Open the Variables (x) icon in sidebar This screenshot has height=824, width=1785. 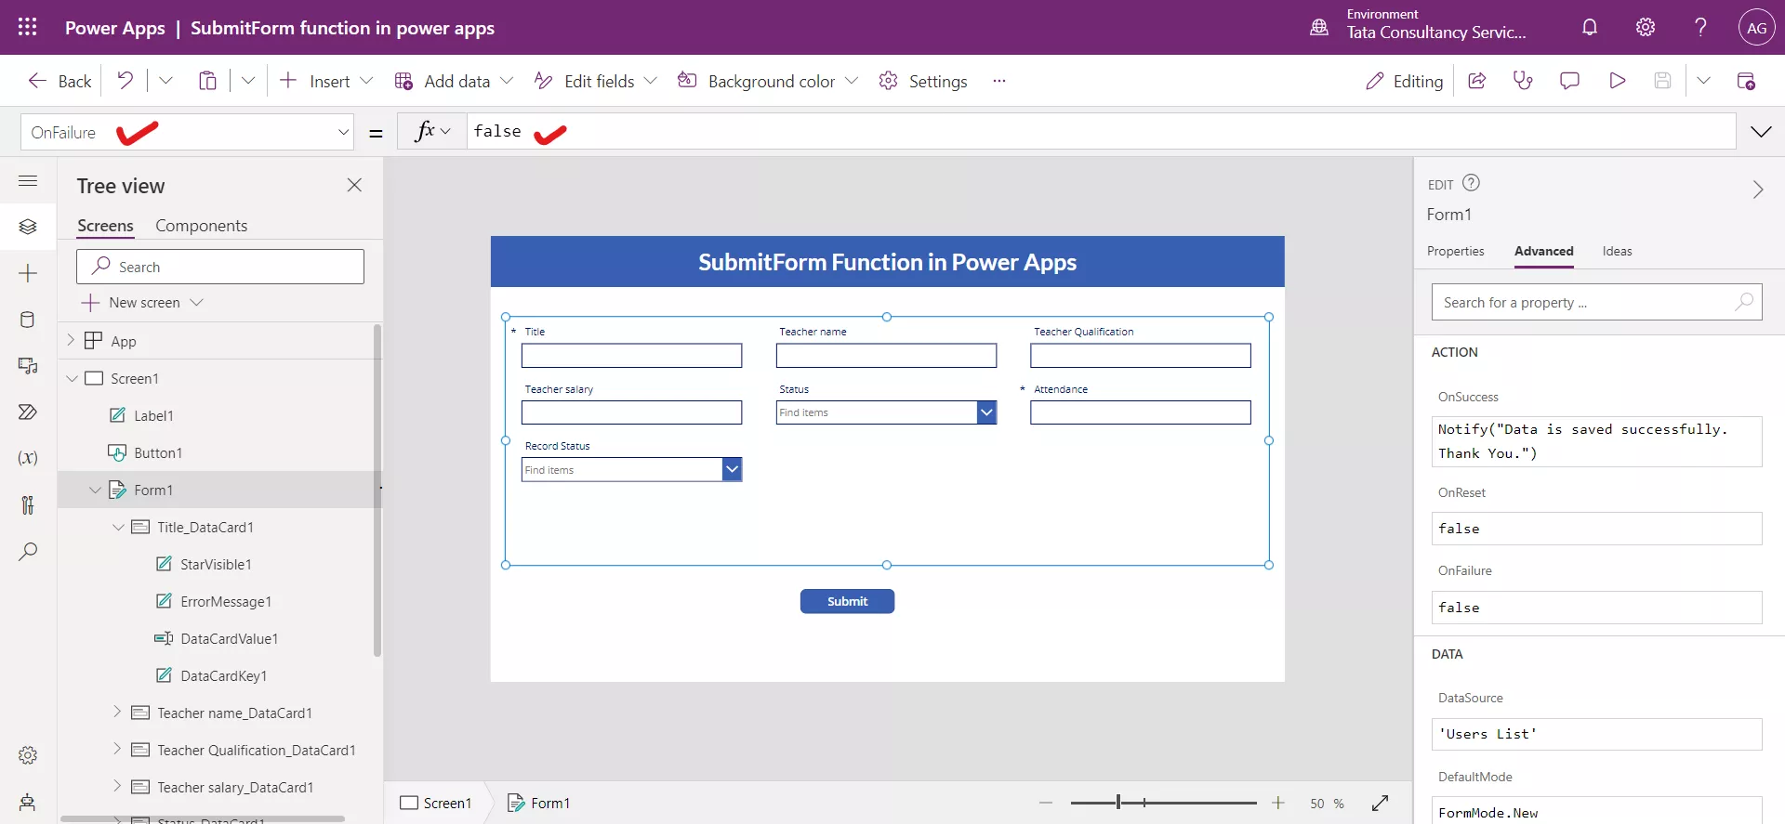pyautogui.click(x=28, y=458)
